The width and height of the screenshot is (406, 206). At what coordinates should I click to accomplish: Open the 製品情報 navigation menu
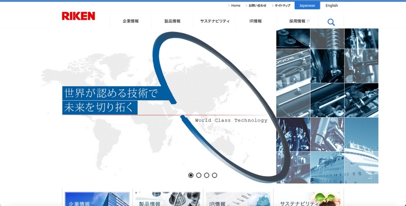172,21
